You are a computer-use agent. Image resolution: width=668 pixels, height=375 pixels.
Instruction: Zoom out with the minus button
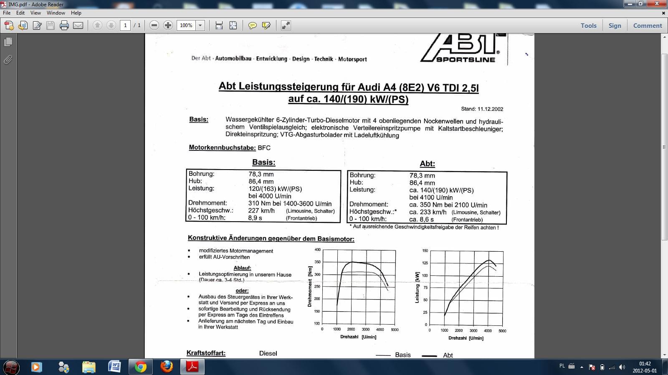(x=154, y=25)
